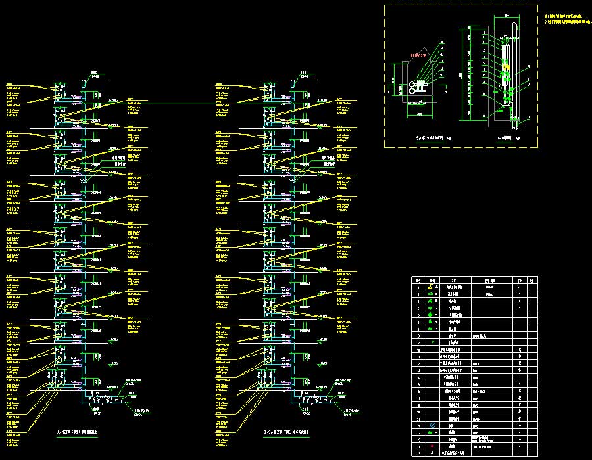Click the yellow notes text at the top right
Viewport: 592px width, 460px height.
568,19
